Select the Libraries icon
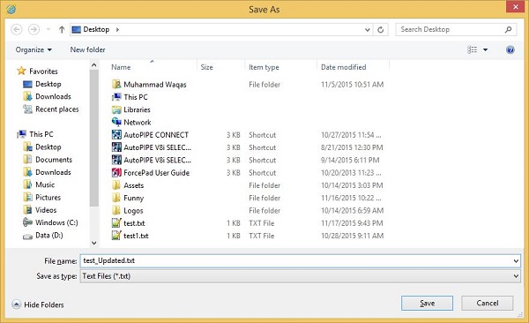Screen dimensions: 529x323 (116, 109)
